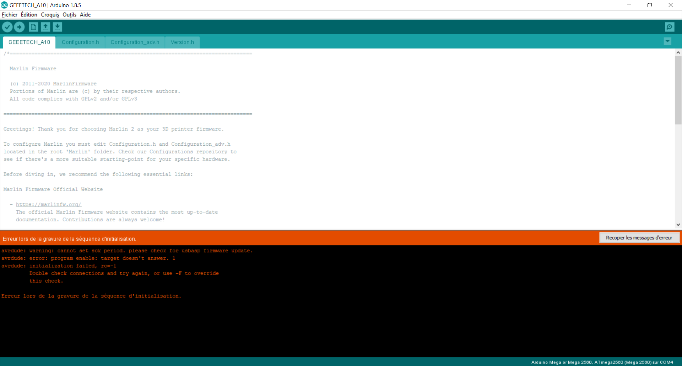
Task: Click the 'avrdude: error: program enable' console line
Action: click(88, 258)
